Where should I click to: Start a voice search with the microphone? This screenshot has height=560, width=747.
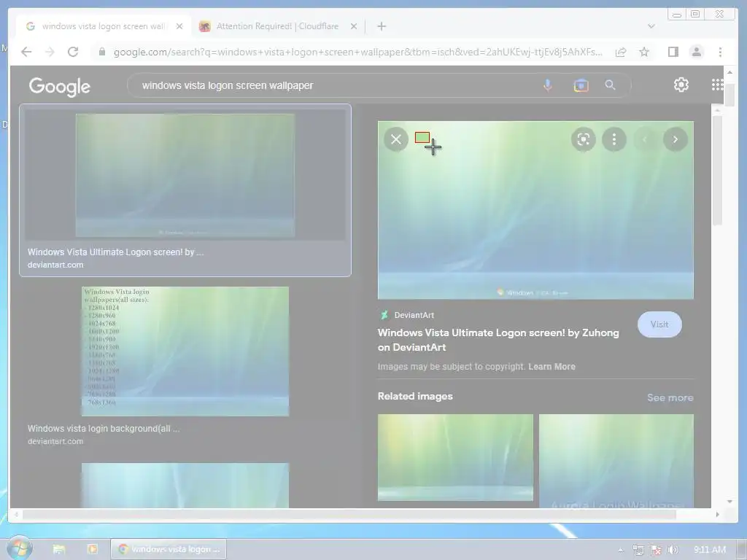(548, 85)
